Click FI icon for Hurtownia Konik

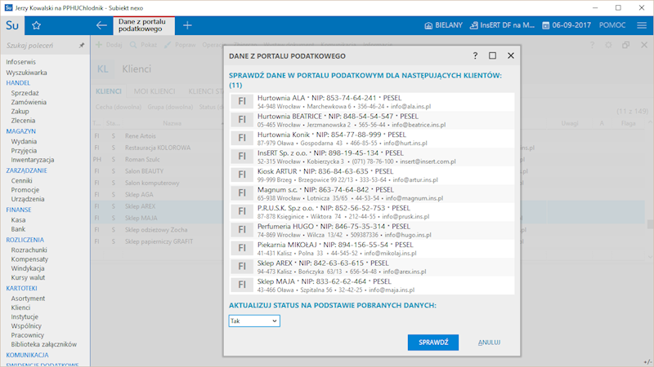[x=242, y=138]
